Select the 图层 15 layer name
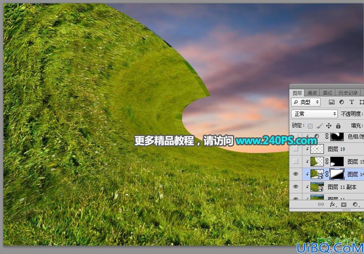The width and height of the screenshot is (364, 254). [356, 161]
